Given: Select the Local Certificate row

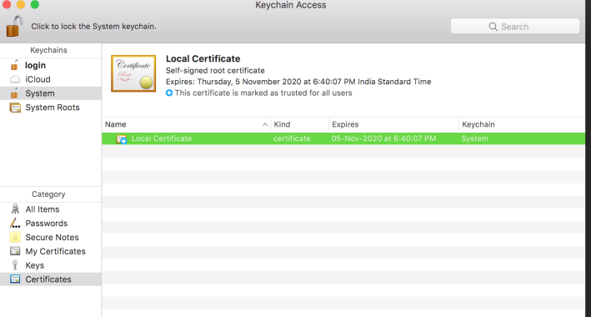Looking at the screenshot, I should [x=343, y=138].
